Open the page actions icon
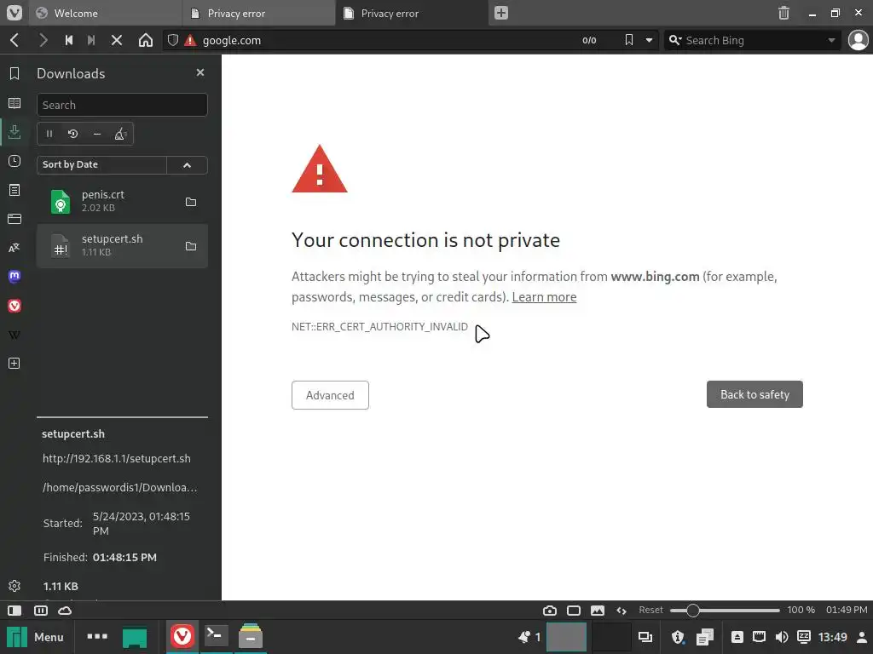The width and height of the screenshot is (873, 654). [x=622, y=610]
